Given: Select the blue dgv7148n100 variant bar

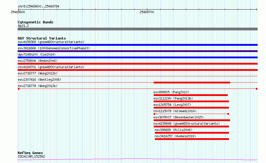Looking at the screenshot, I should [137, 57].
